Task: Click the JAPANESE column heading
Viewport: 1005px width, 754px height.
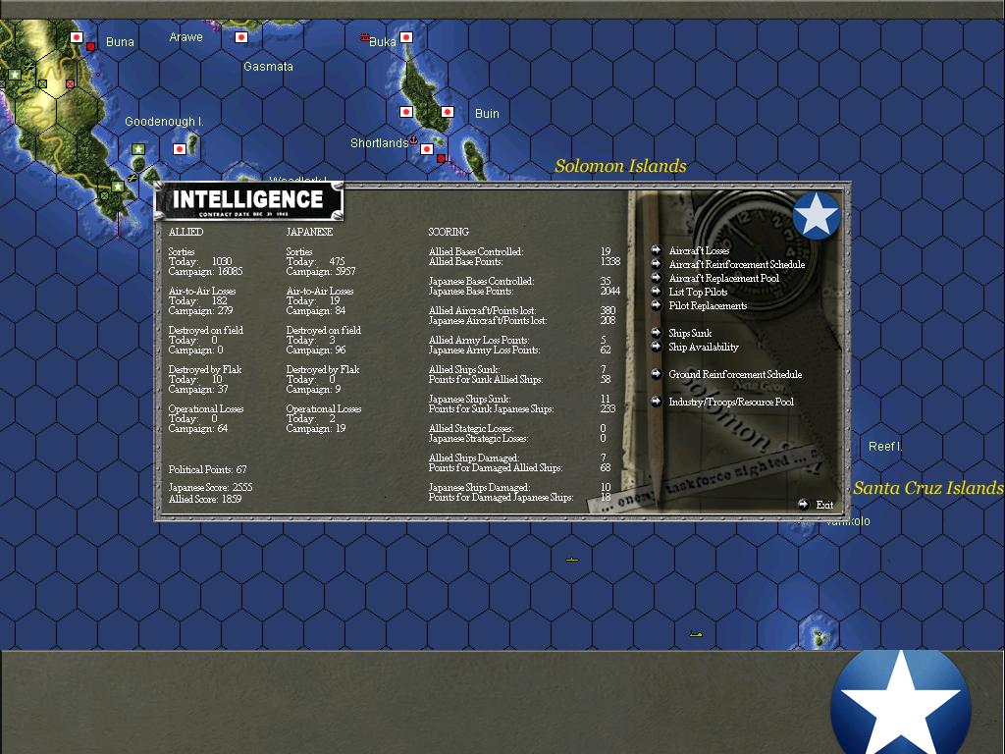Action: pos(309,232)
